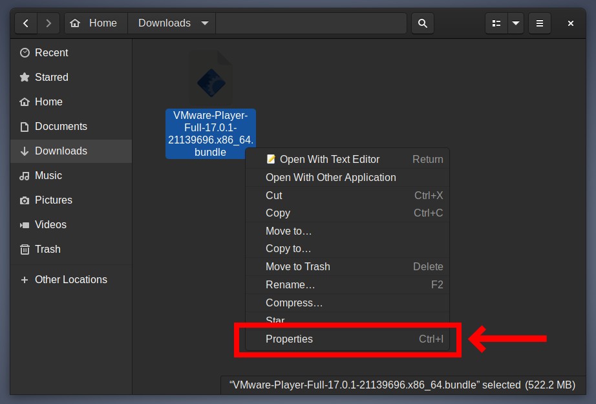Image resolution: width=596 pixels, height=404 pixels.
Task: Click the Home icon in the path bar
Action: pos(75,23)
